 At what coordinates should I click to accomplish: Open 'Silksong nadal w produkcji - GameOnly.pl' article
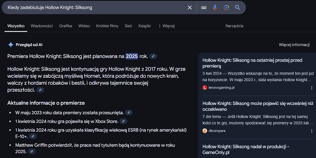coord(246,149)
